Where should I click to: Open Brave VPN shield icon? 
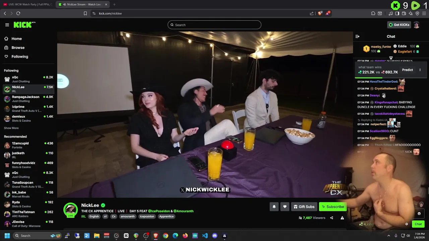417,13
